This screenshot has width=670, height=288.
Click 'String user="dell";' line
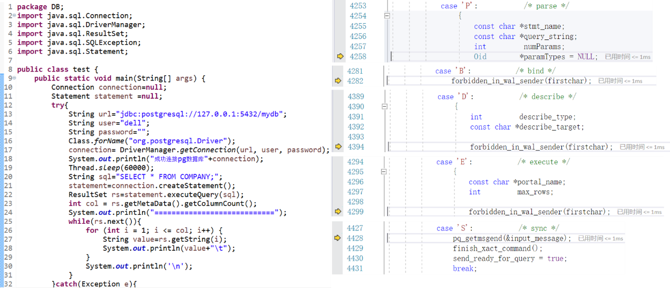pyautogui.click(x=109, y=123)
